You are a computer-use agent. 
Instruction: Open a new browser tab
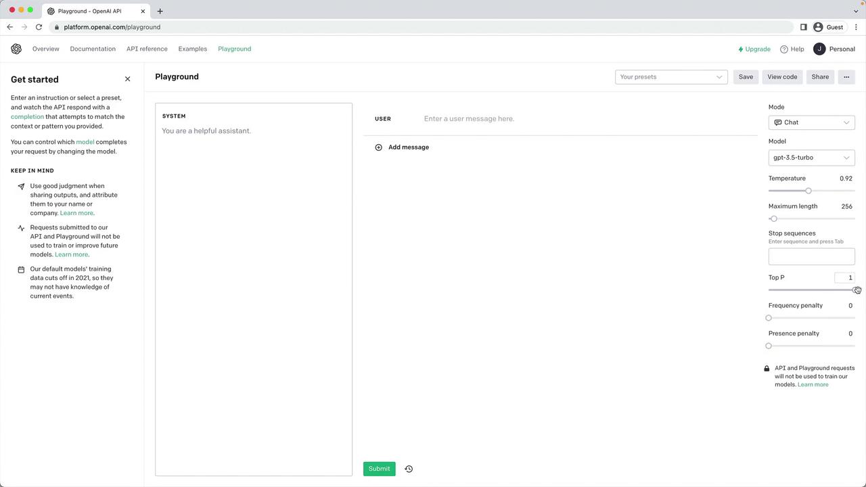point(160,11)
